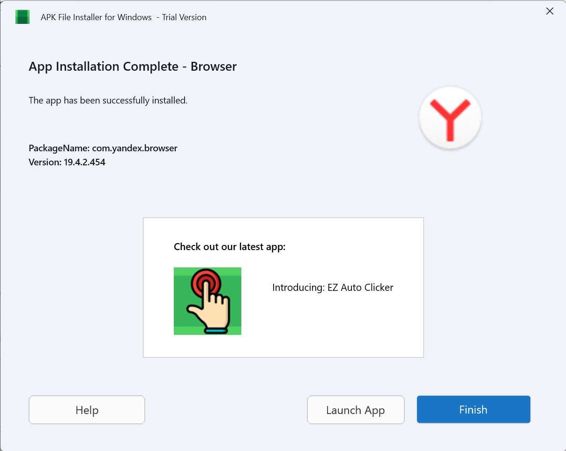The width and height of the screenshot is (566, 451).
Task: Click the green APK Installer title bar icon
Action: click(x=22, y=17)
